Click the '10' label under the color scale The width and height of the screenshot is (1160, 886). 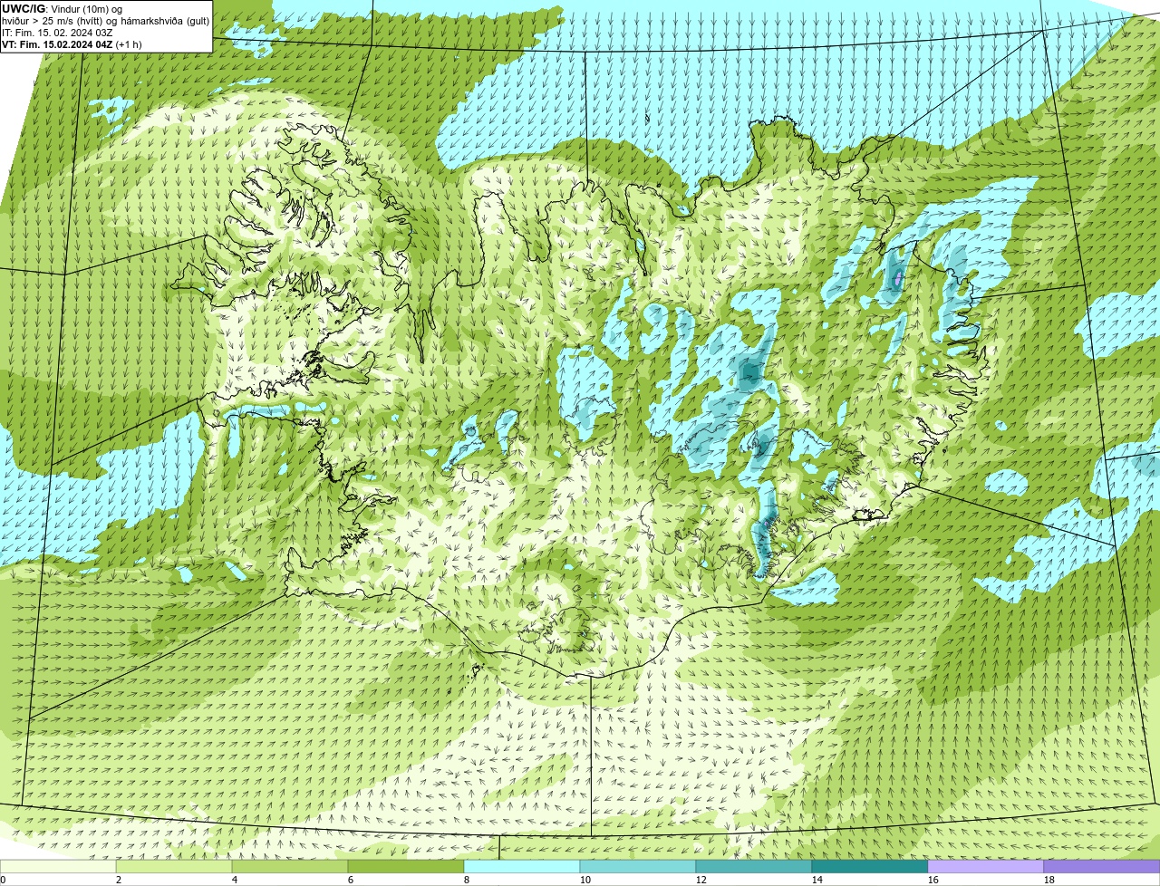585,880
